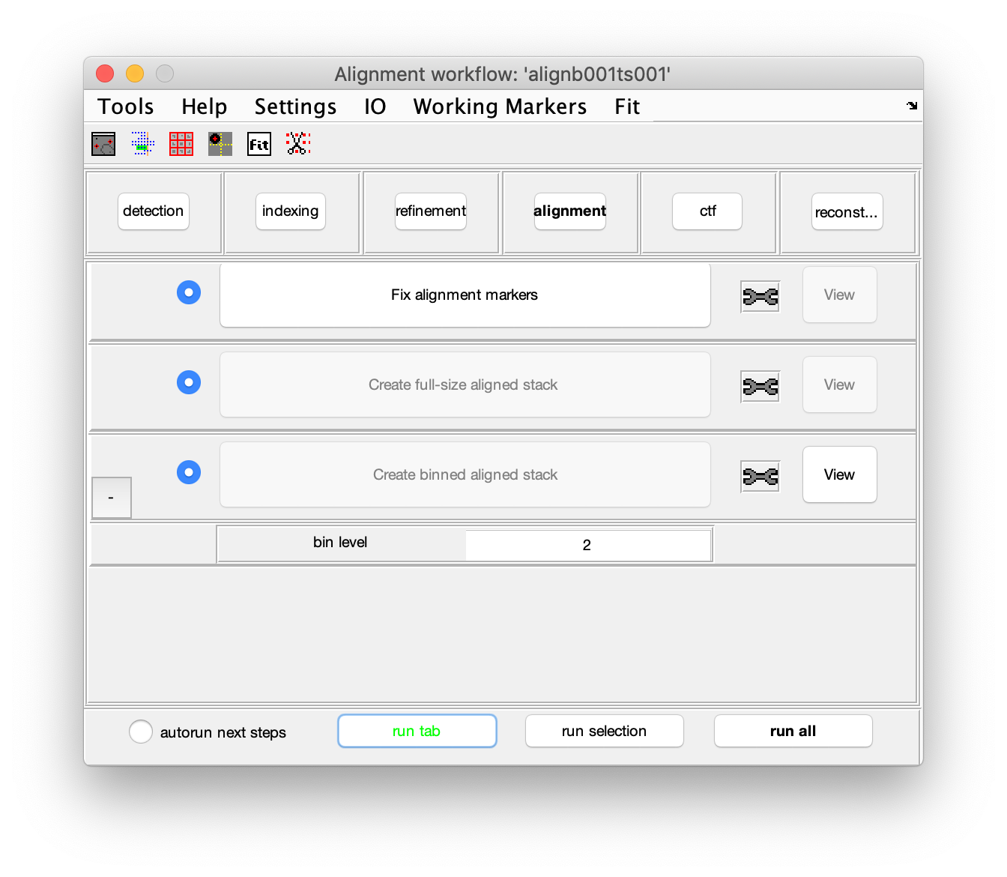Click the scissors trim icon

click(298, 143)
